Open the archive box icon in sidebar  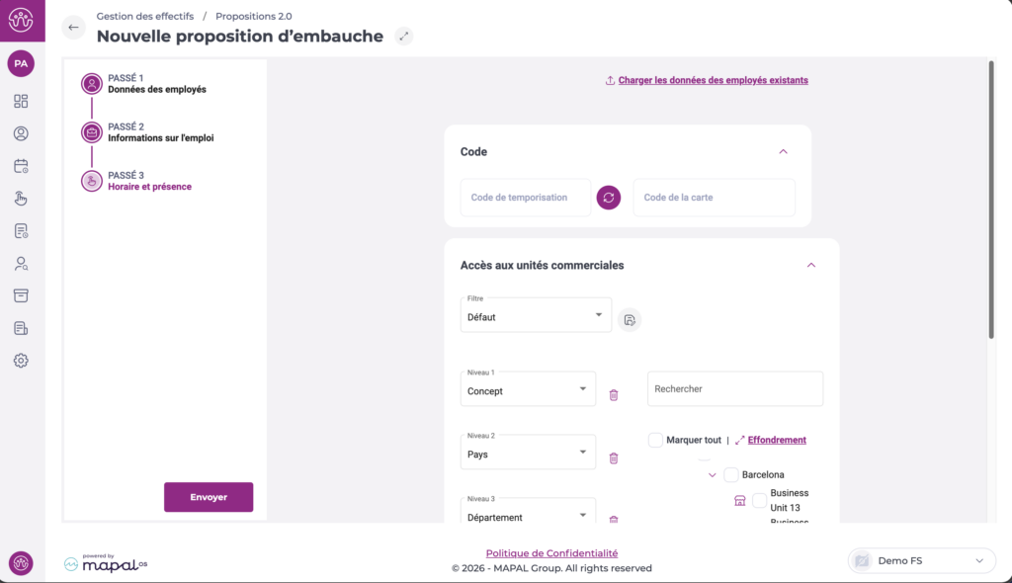(x=21, y=295)
